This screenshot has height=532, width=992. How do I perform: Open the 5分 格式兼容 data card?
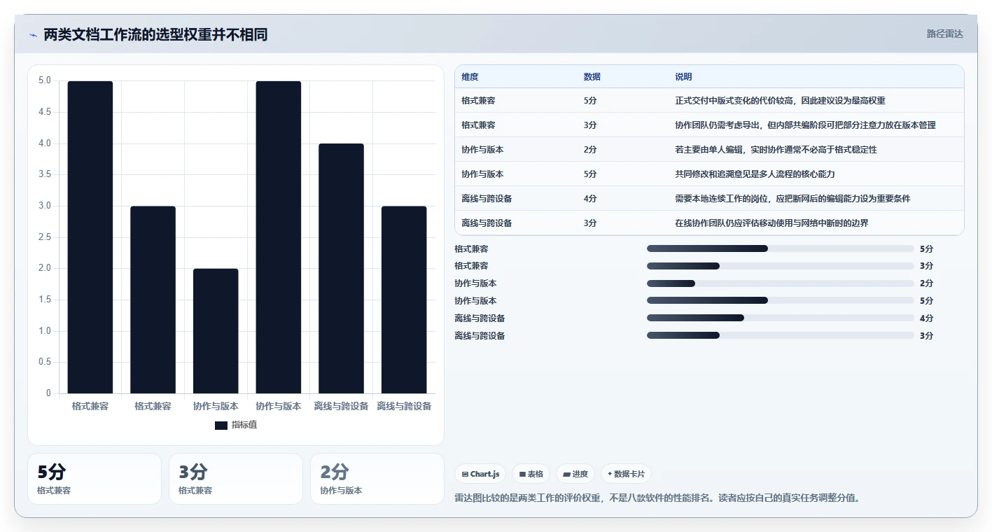[95, 479]
